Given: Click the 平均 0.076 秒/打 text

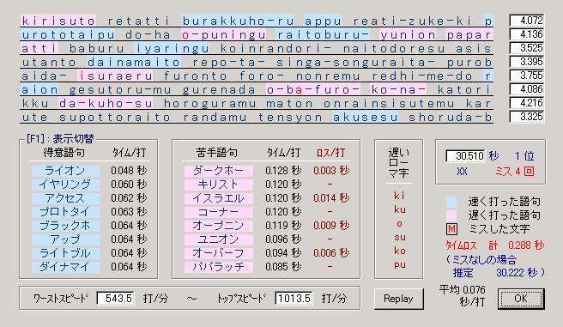Looking at the screenshot, I should pos(463,295).
